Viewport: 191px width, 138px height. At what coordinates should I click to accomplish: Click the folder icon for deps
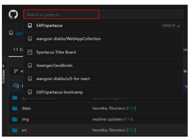coord(15,108)
